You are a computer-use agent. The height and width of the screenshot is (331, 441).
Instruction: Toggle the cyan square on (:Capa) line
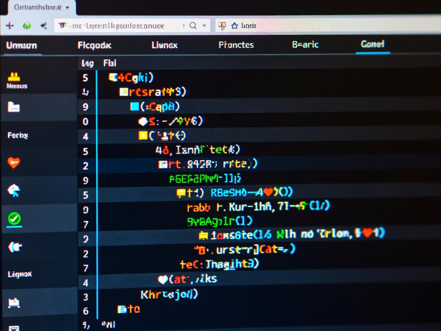click(x=135, y=107)
